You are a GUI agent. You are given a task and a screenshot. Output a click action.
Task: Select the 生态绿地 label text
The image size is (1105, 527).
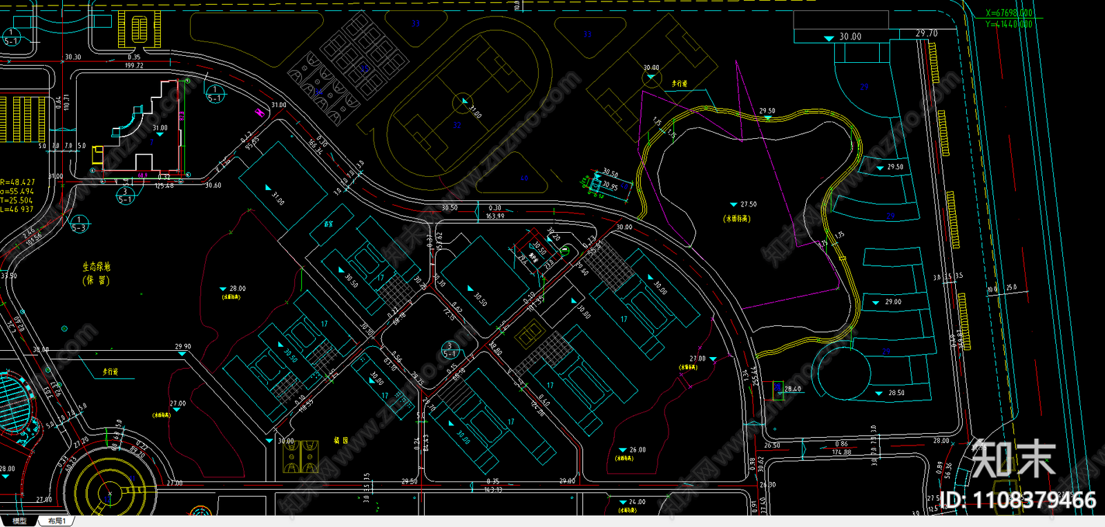tap(97, 267)
